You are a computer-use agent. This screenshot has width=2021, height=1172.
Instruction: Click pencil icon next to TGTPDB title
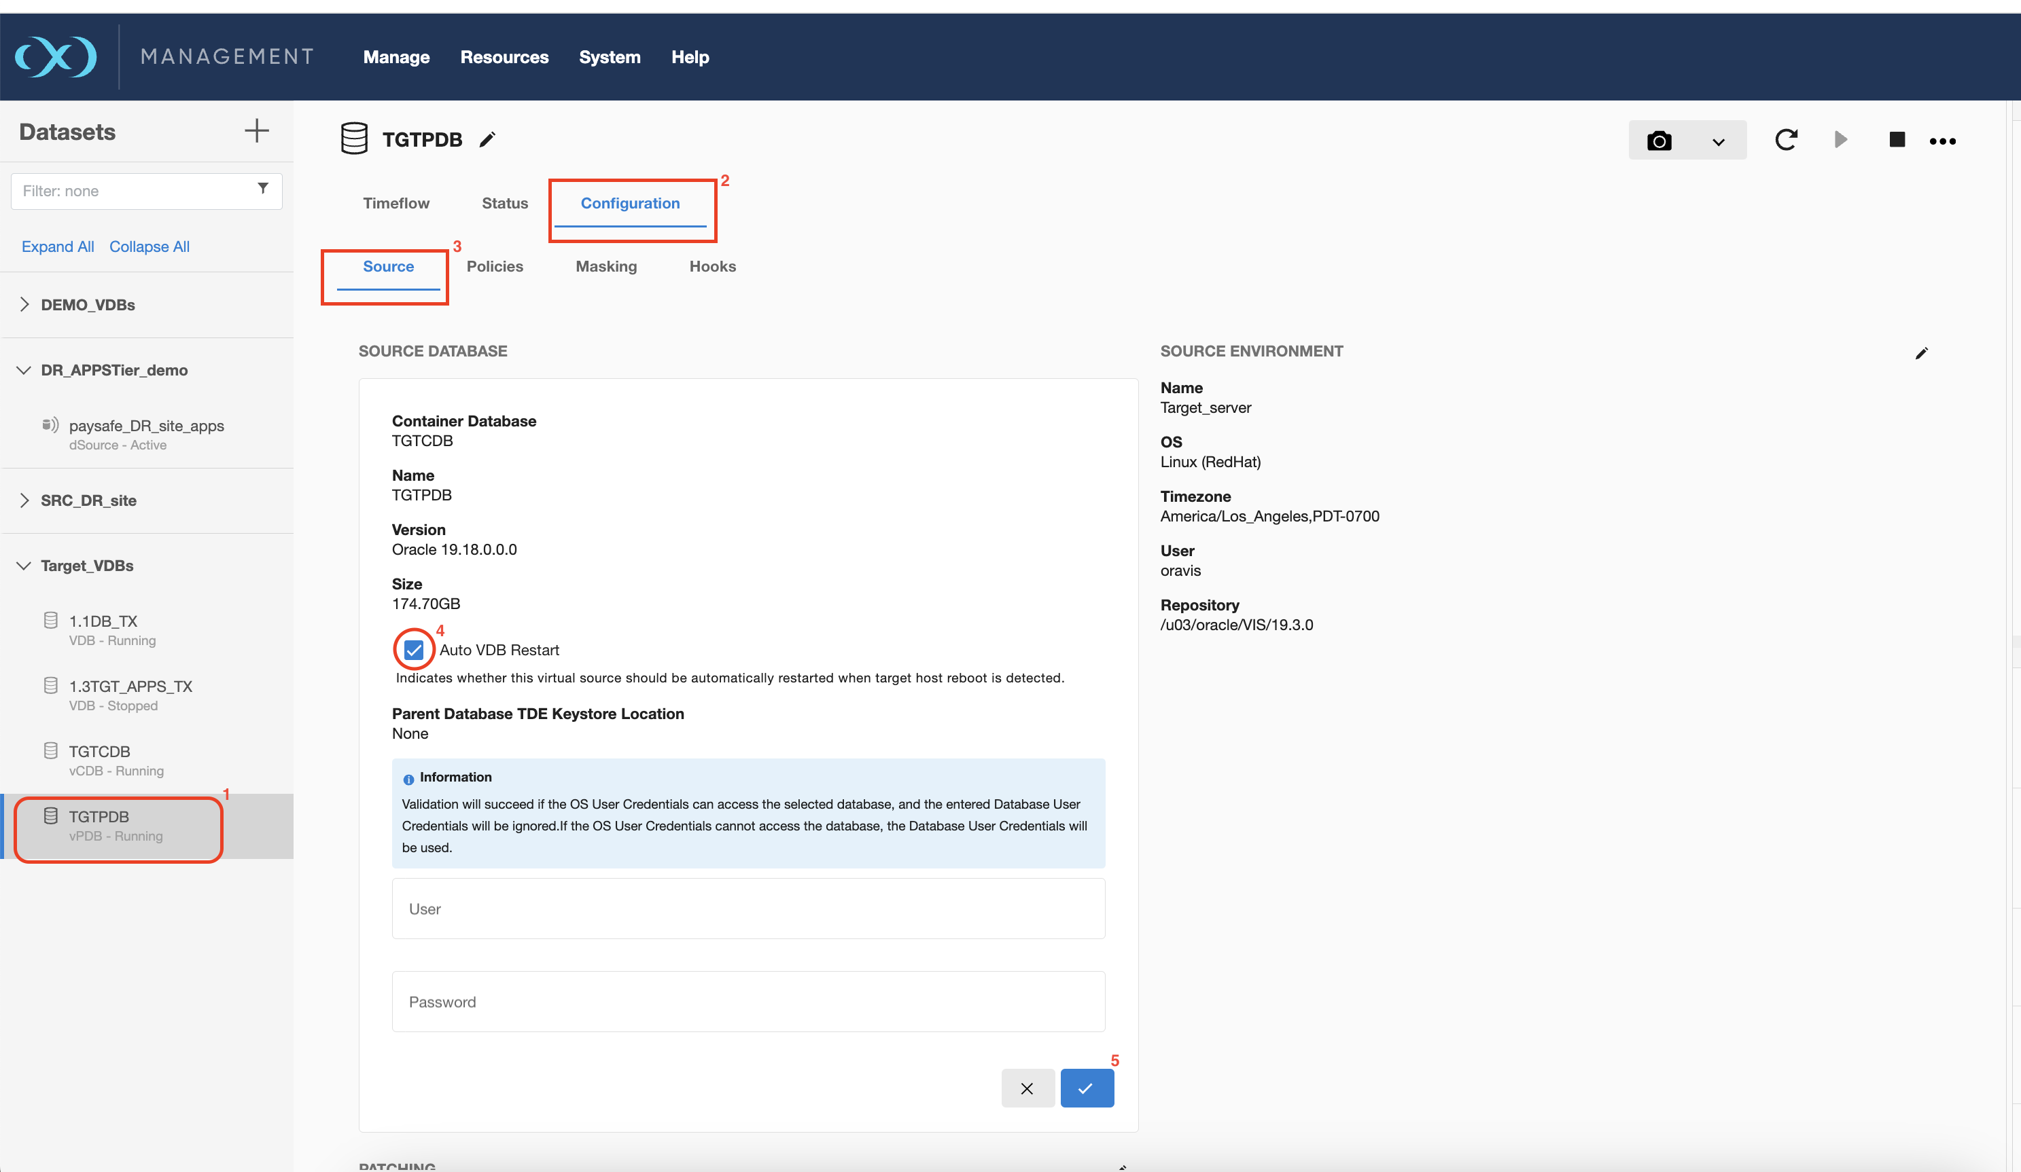(x=487, y=140)
